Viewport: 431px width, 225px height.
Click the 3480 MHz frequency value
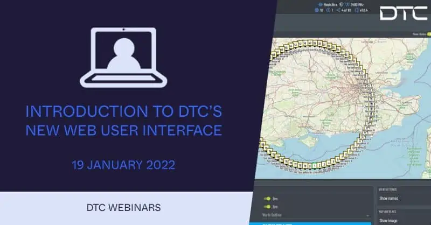357,5
